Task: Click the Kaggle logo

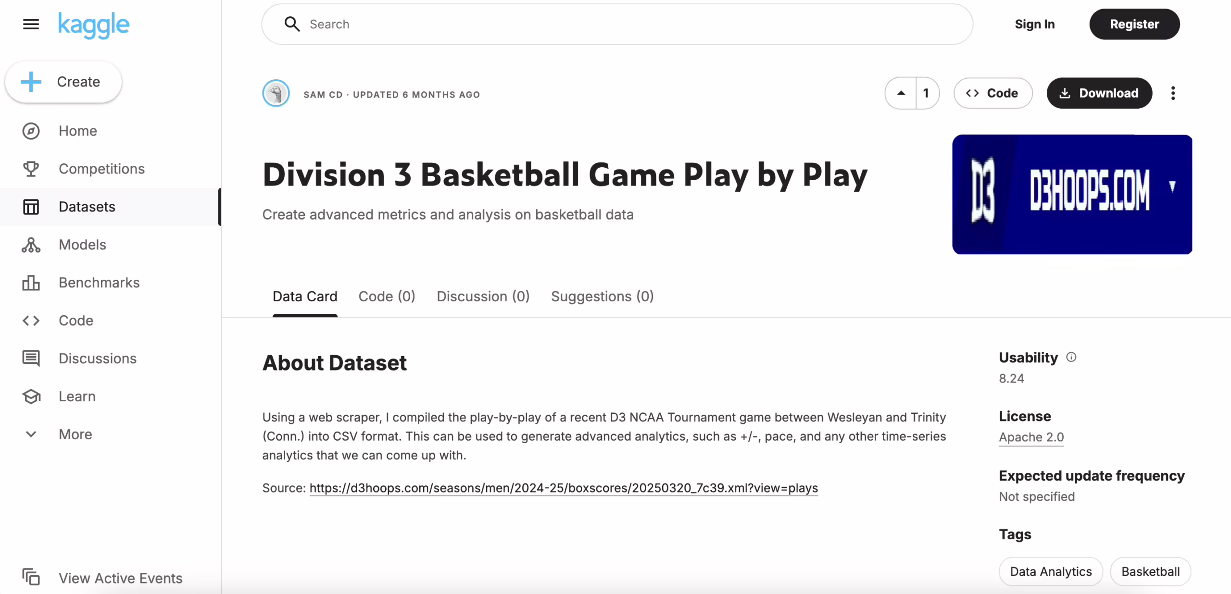Action: point(93,25)
